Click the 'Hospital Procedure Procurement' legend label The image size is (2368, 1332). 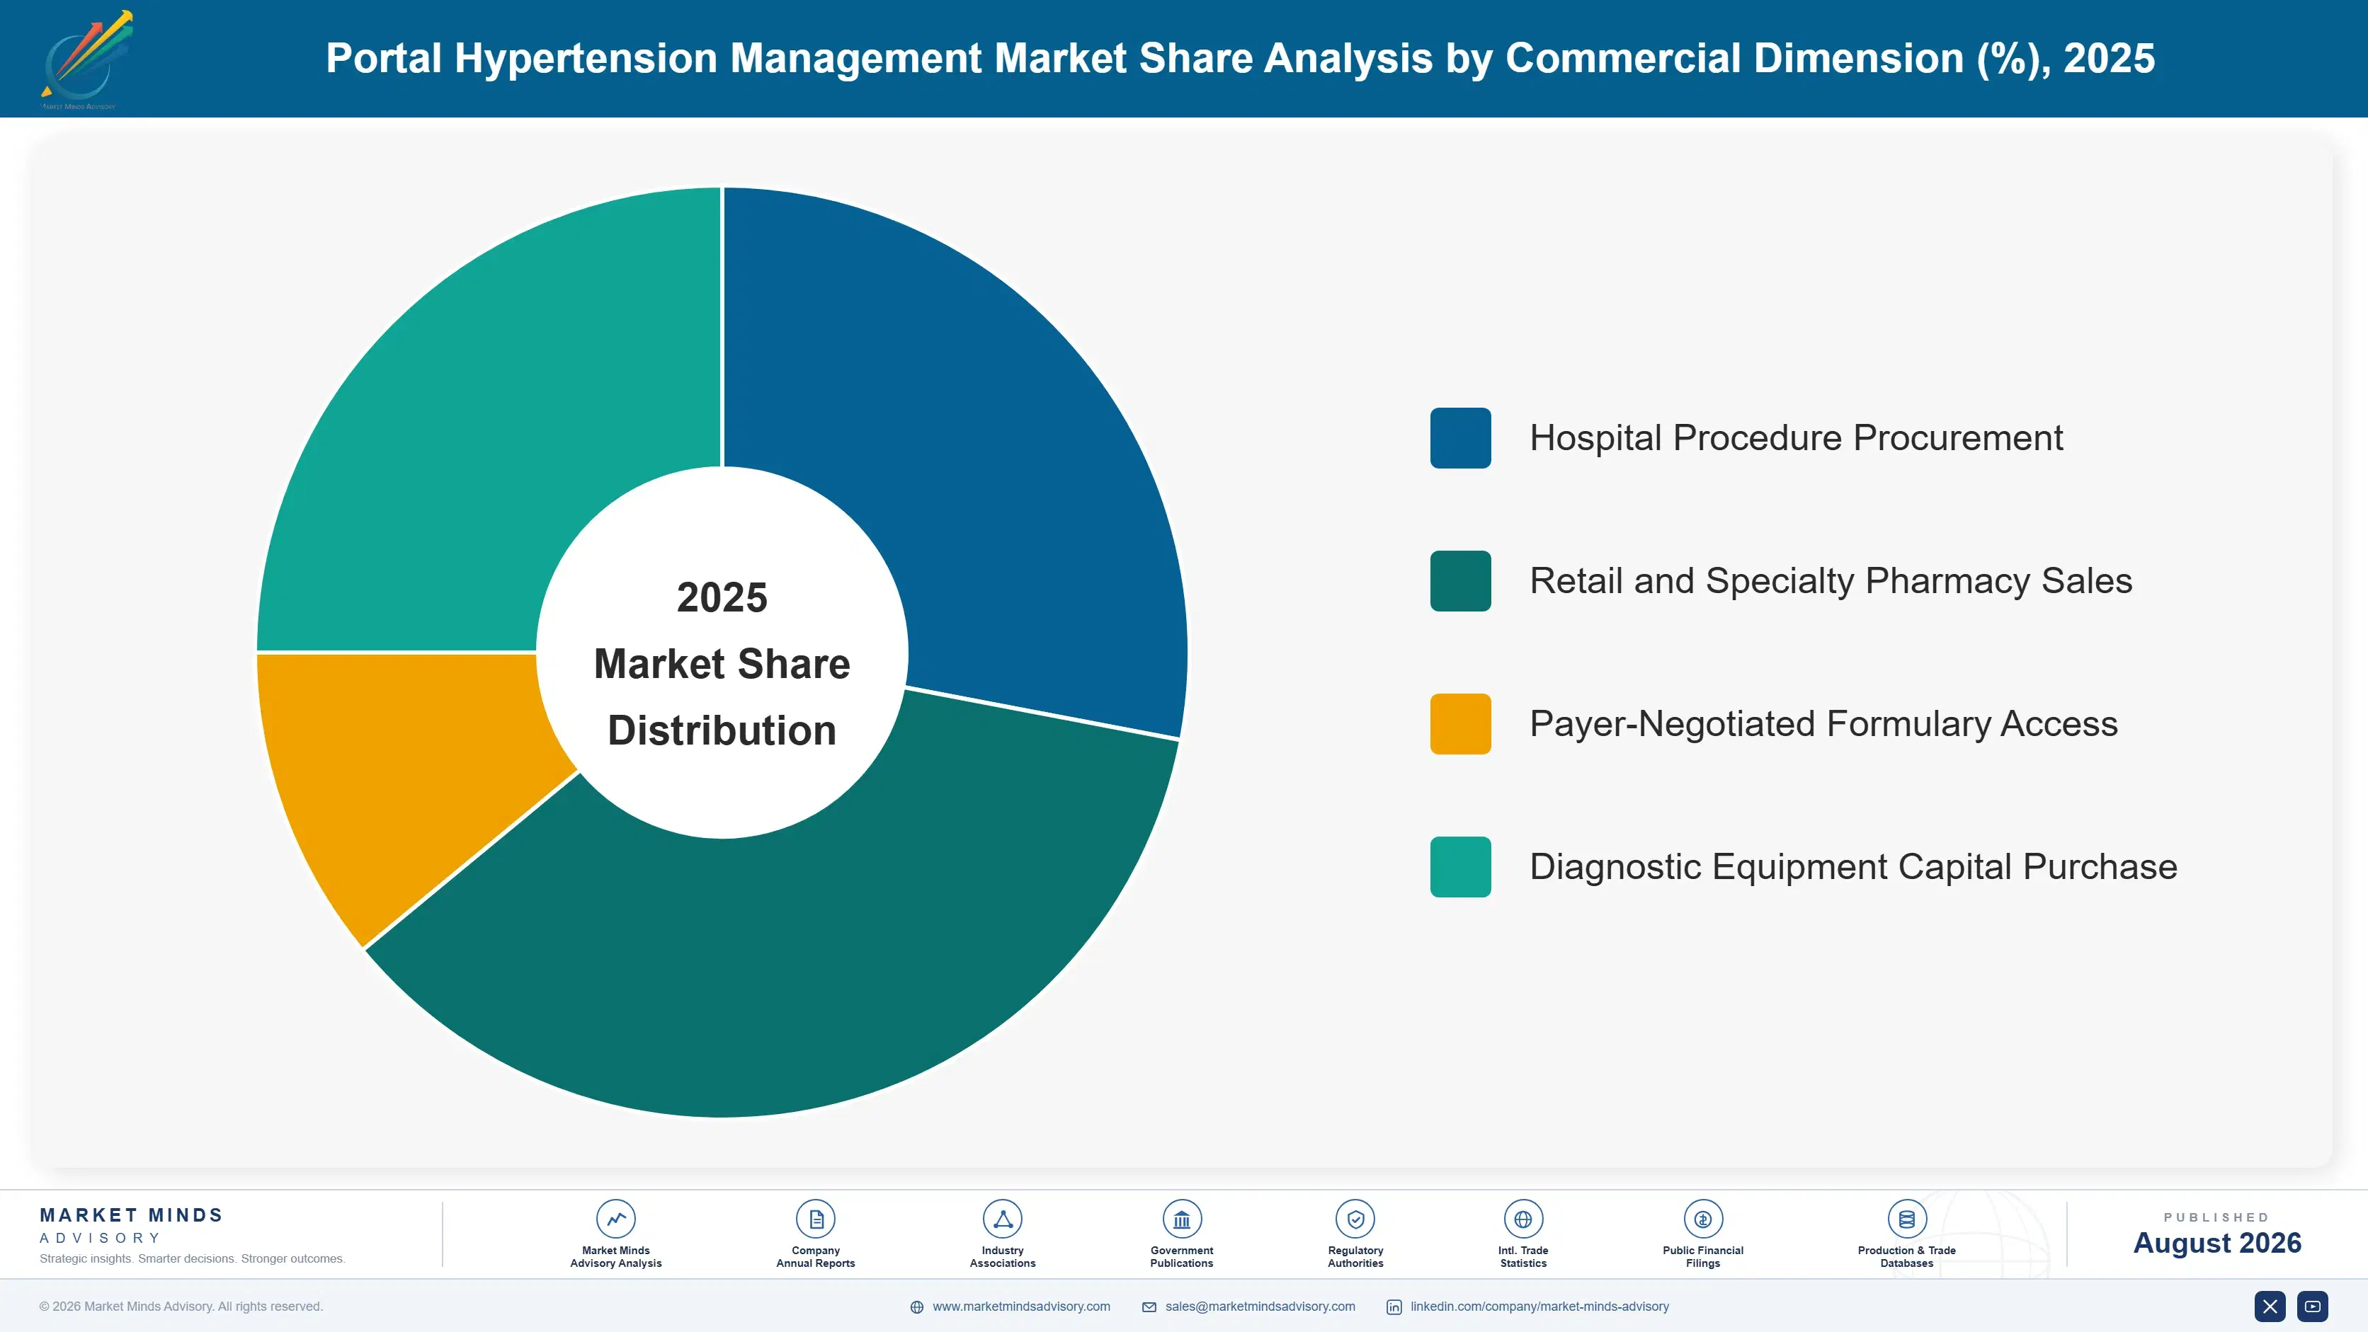(1797, 438)
